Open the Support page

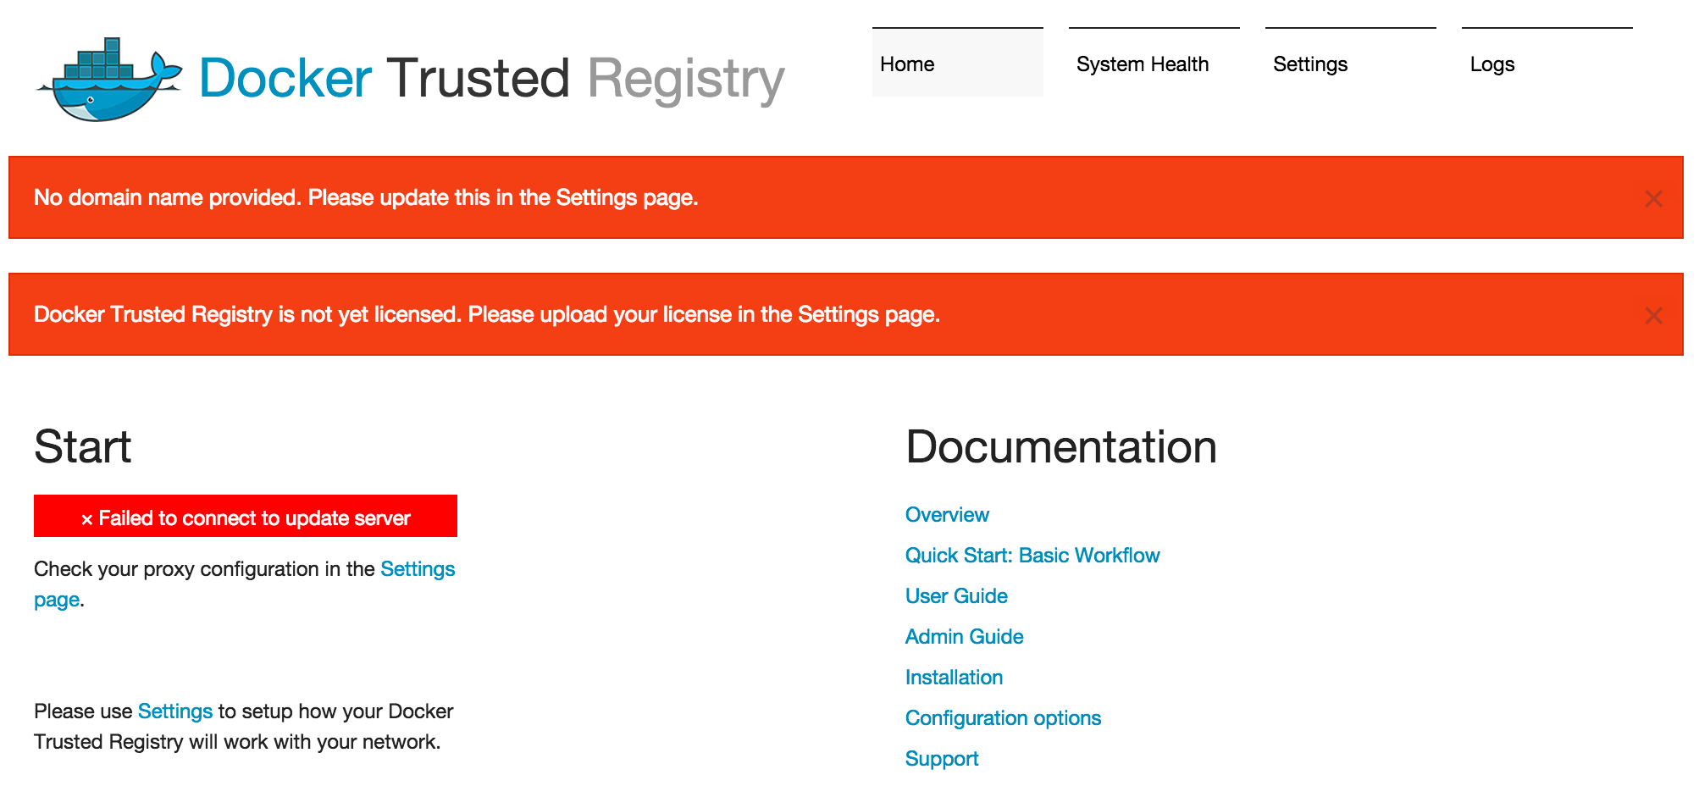pyautogui.click(x=942, y=758)
